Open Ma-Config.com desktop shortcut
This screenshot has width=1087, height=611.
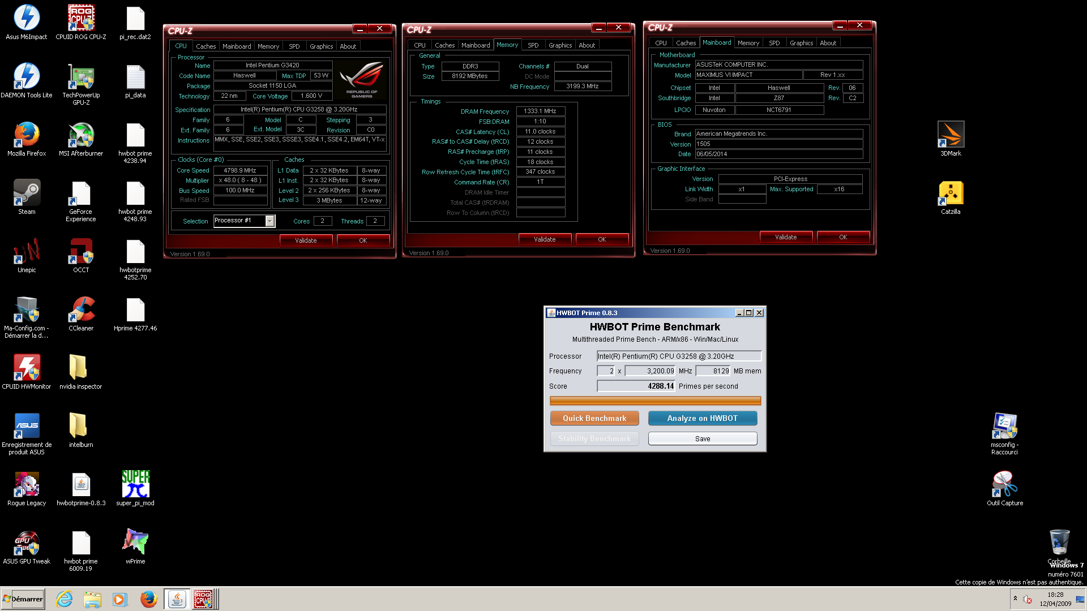27,317
